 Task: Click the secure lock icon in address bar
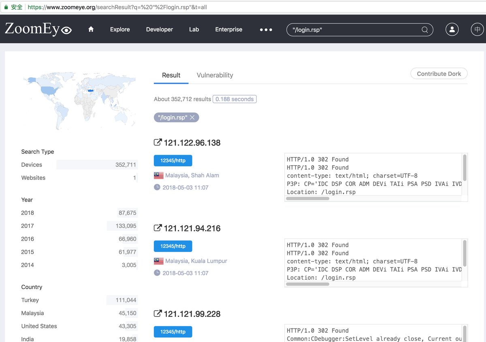tap(6, 7)
